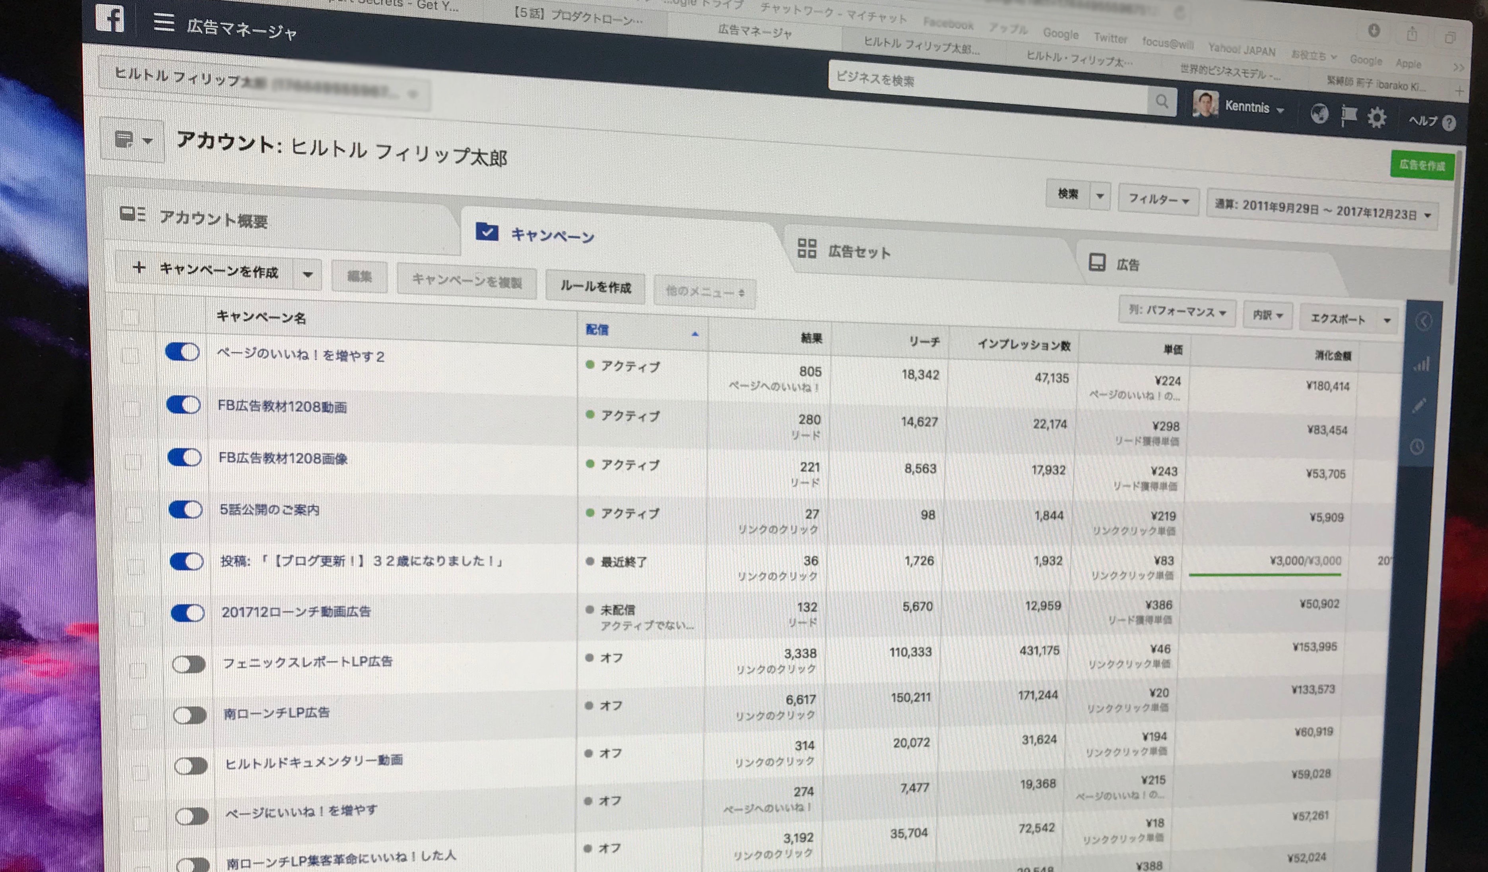The height and width of the screenshot is (872, 1488).
Task: Turn on ヒルトルドキュメンタリー動画 campaign
Action: pyautogui.click(x=191, y=766)
